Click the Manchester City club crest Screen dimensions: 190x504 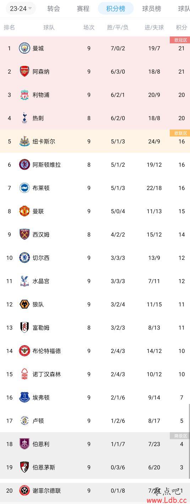coord(25,48)
